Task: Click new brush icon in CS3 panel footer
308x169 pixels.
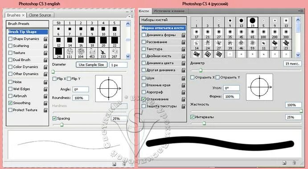Action: pyautogui.click(x=114, y=164)
